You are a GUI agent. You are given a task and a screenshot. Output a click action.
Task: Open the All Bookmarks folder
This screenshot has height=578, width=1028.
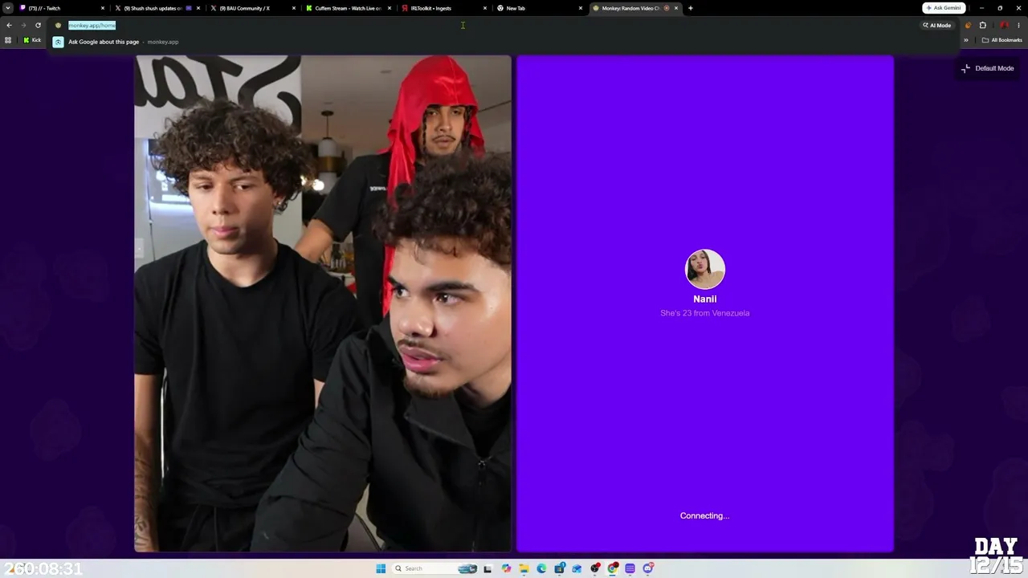pos(1001,40)
